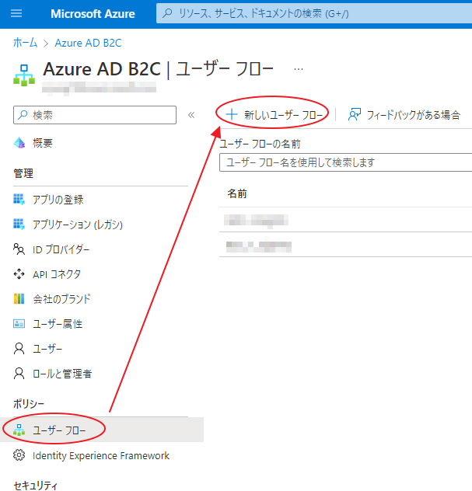Collapse the sidebar with double chevron

tap(191, 115)
